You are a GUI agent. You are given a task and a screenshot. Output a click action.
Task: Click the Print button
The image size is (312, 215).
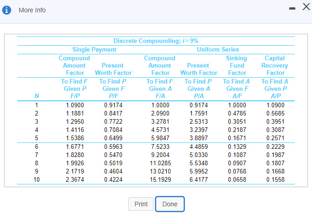pyautogui.click(x=141, y=204)
